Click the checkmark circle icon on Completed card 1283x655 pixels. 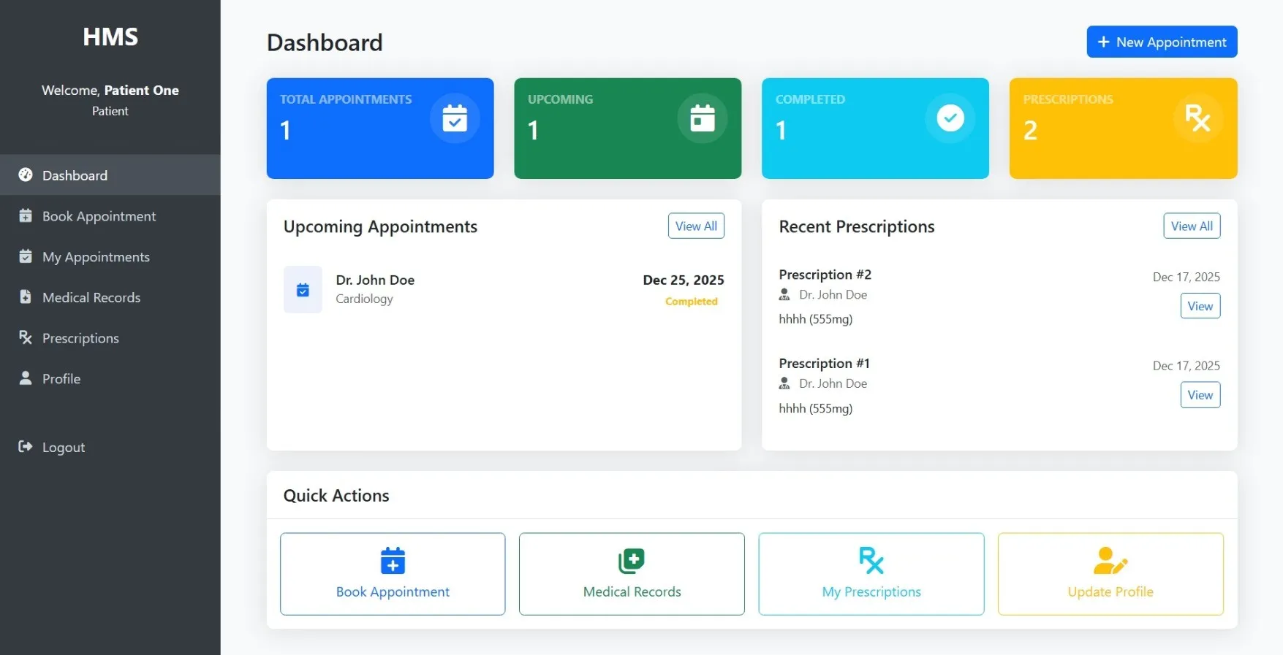(x=950, y=118)
